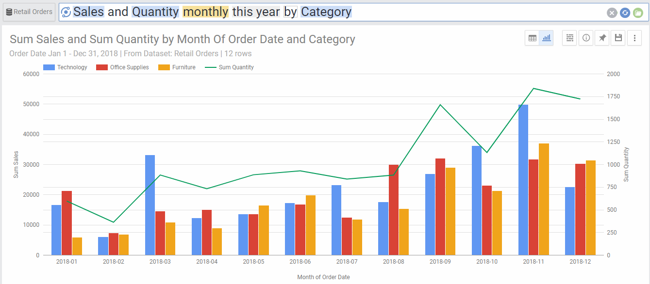650x284 pixels.
Task: Click the chart title text
Action: pos(183,39)
